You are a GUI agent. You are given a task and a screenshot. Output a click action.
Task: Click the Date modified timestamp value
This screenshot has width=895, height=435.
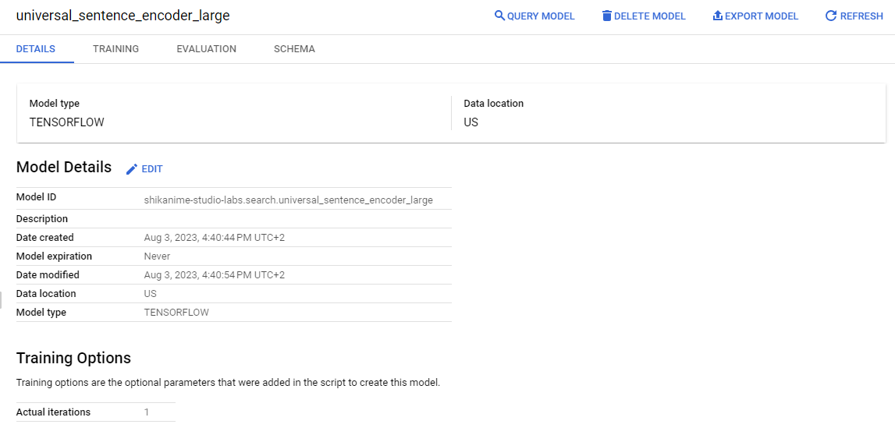[x=214, y=275]
